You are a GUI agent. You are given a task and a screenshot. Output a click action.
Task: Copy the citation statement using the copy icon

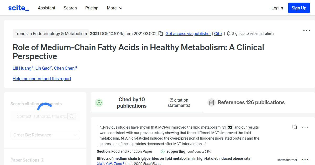[295, 127]
